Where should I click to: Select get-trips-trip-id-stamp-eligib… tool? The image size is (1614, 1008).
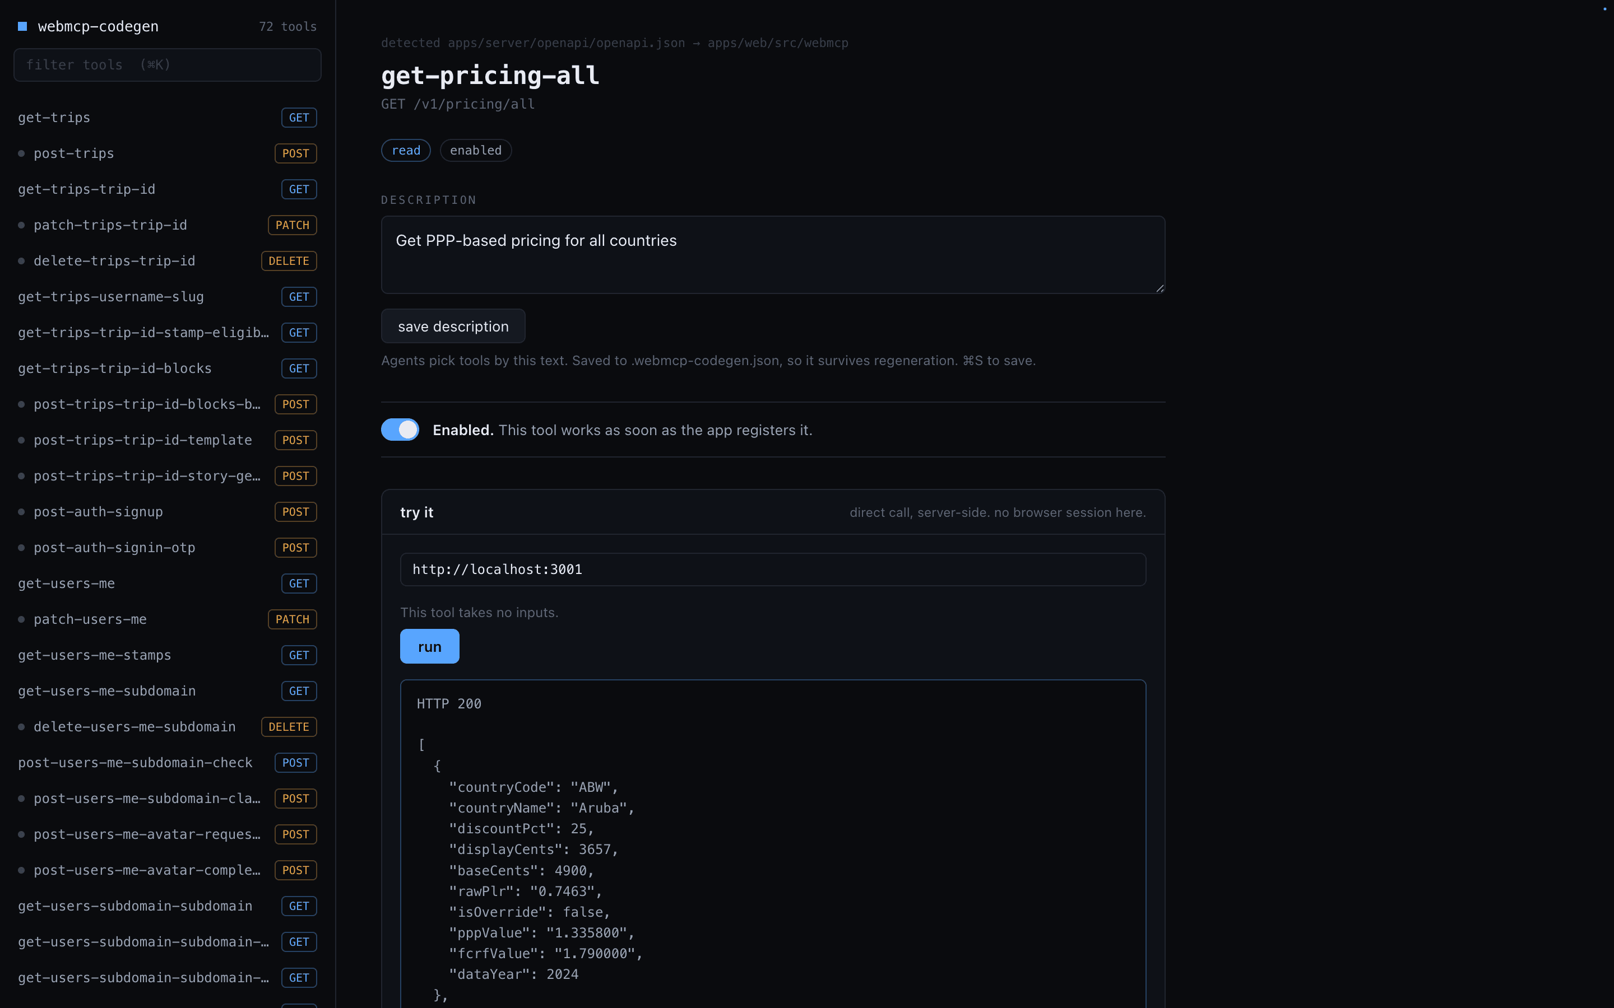(168, 333)
